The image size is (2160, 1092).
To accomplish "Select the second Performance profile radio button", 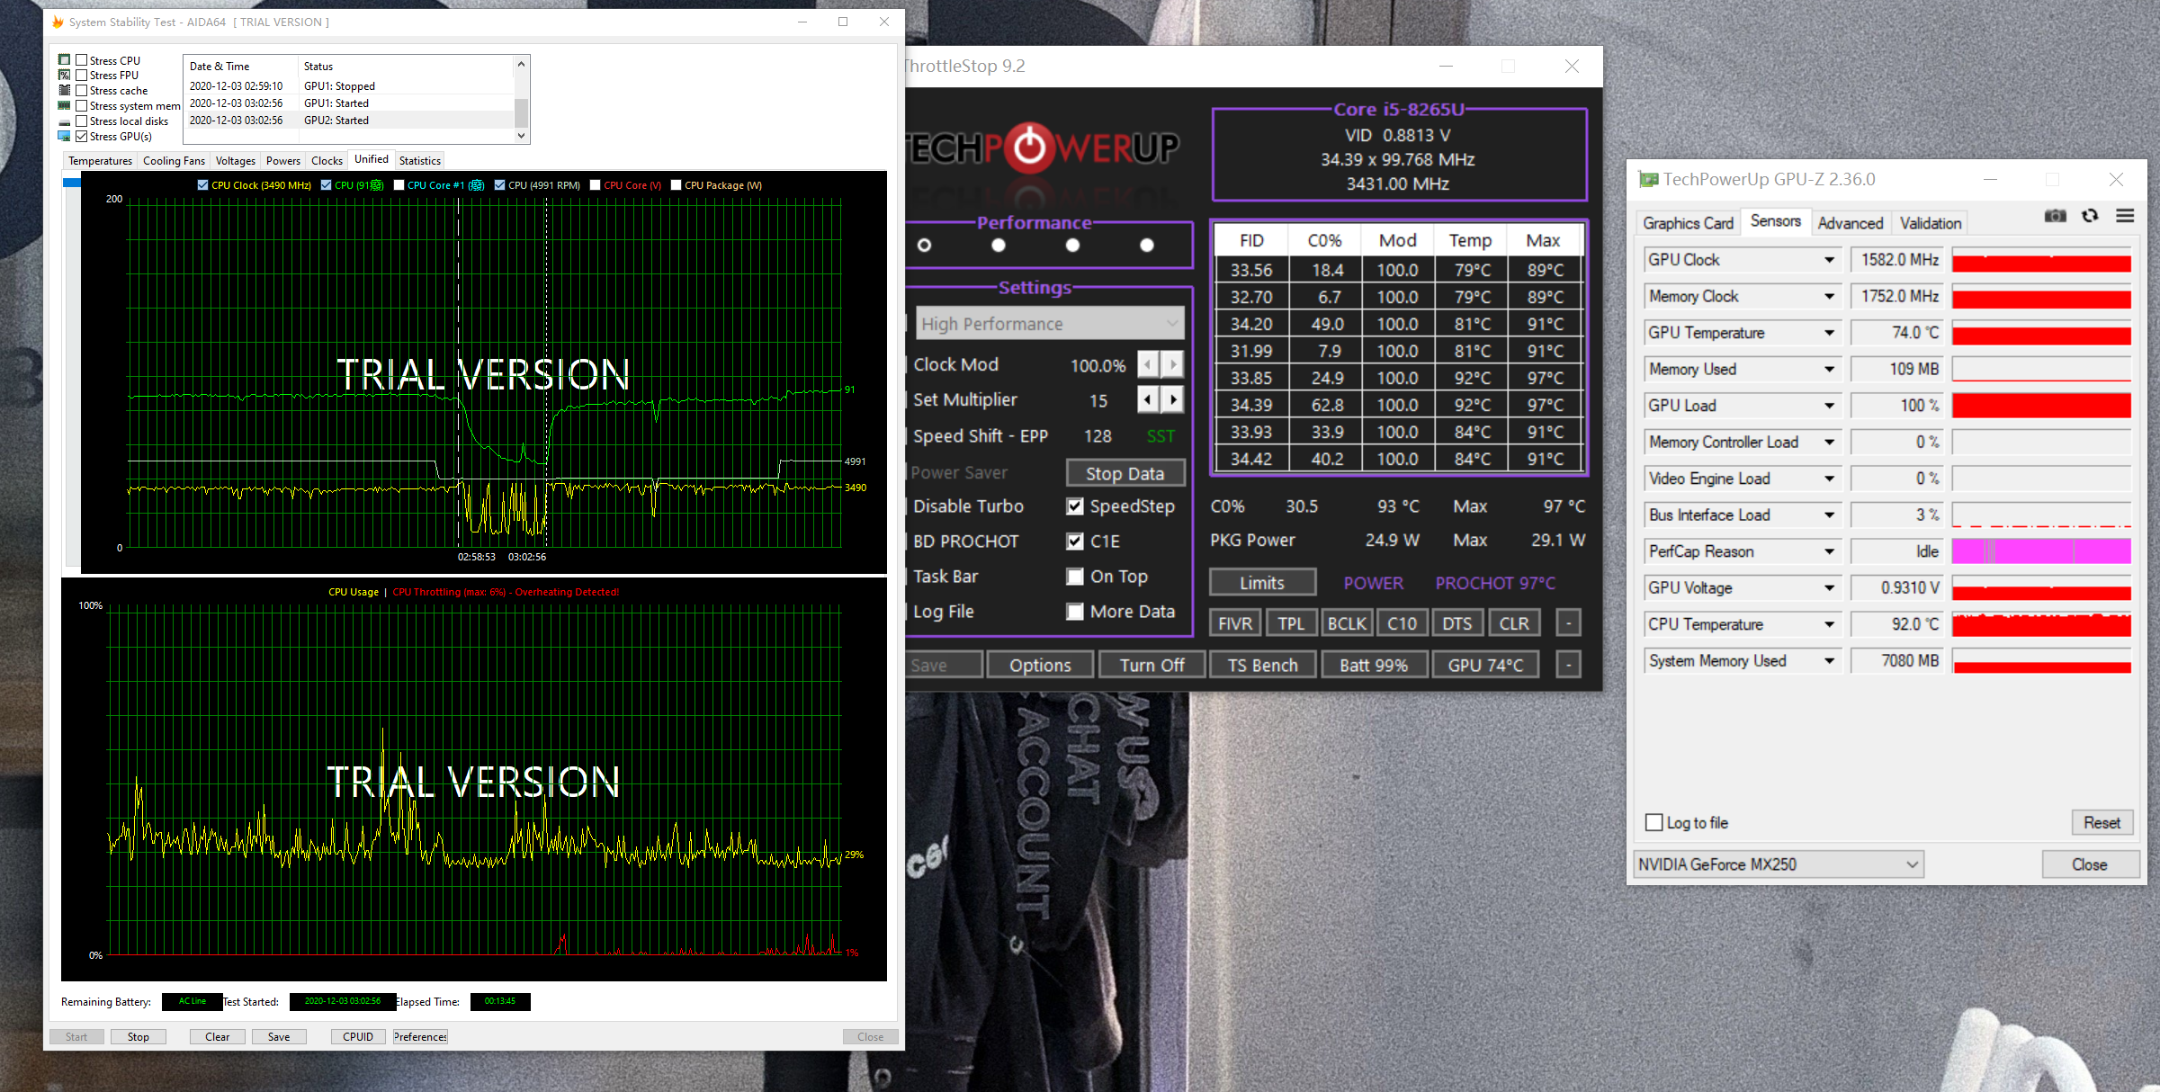I will pos(999,245).
